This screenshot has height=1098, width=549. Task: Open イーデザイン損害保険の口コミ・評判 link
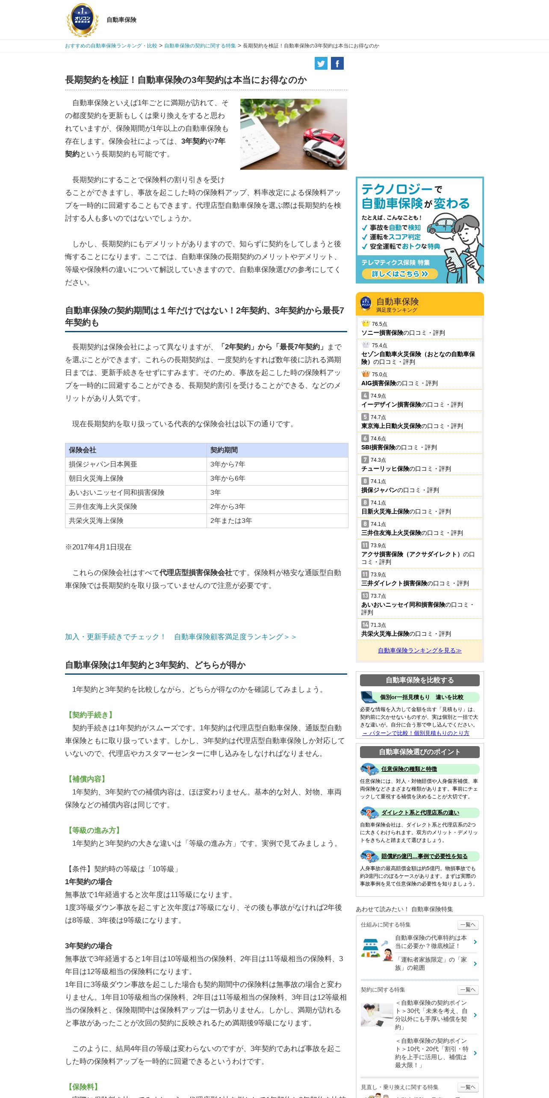tap(412, 404)
